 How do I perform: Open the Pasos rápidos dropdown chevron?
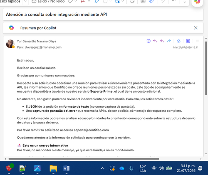pos(25,1)
